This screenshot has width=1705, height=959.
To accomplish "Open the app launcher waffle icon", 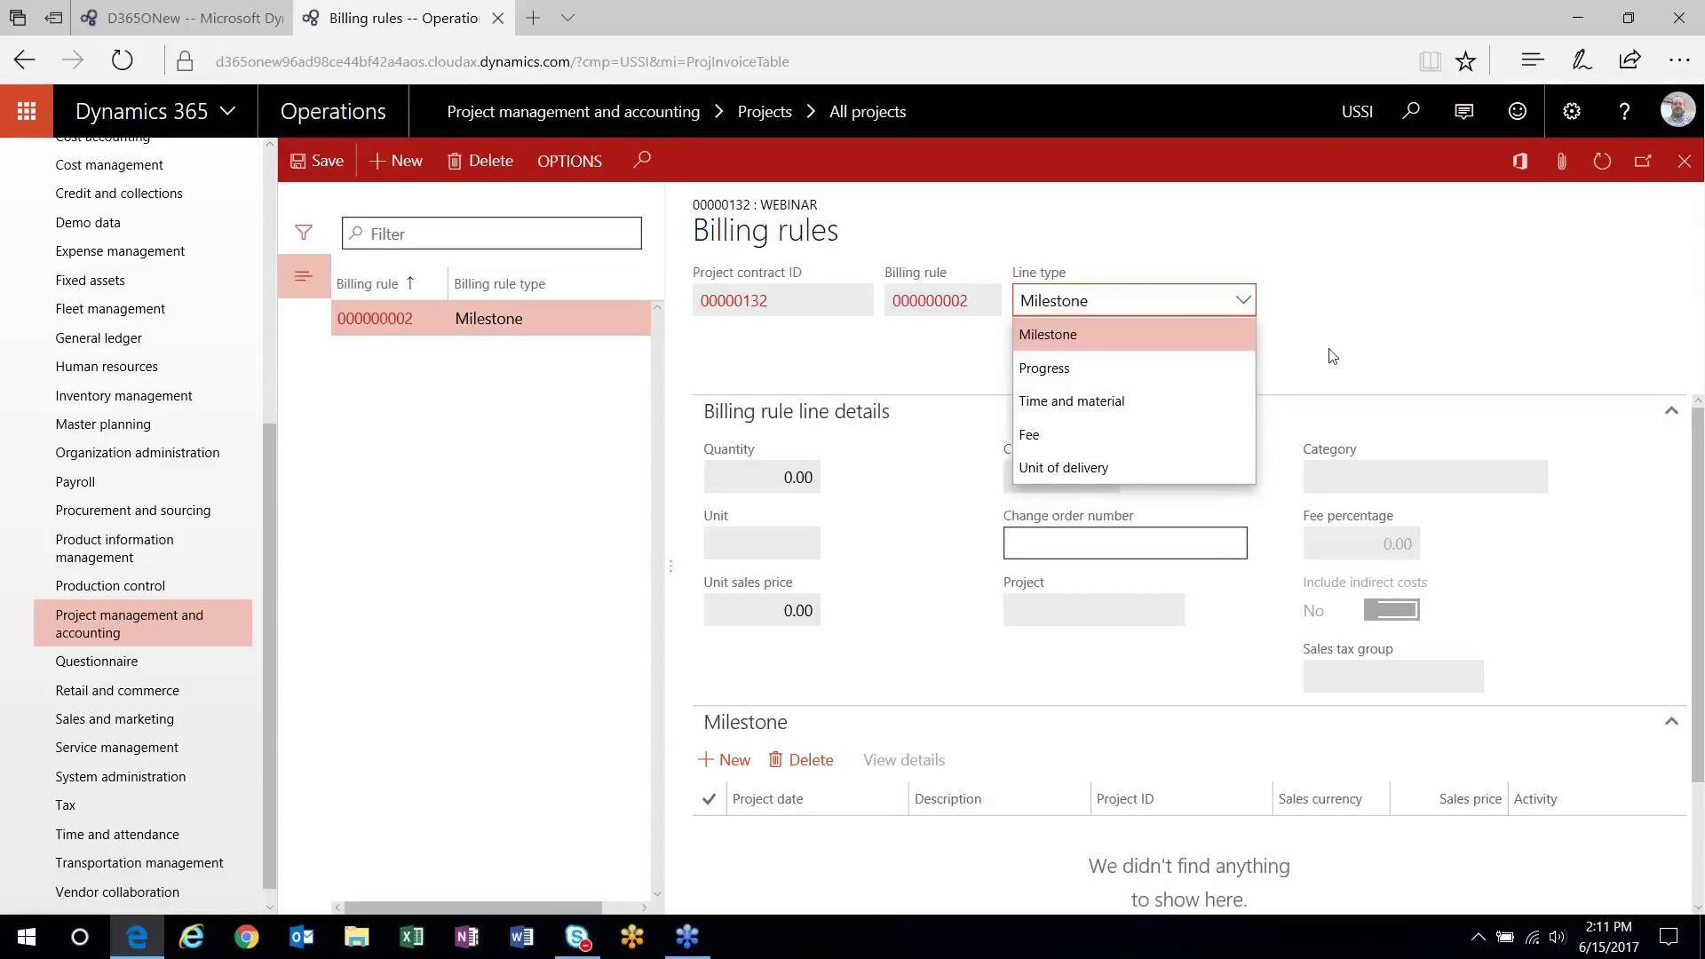I will click(26, 110).
